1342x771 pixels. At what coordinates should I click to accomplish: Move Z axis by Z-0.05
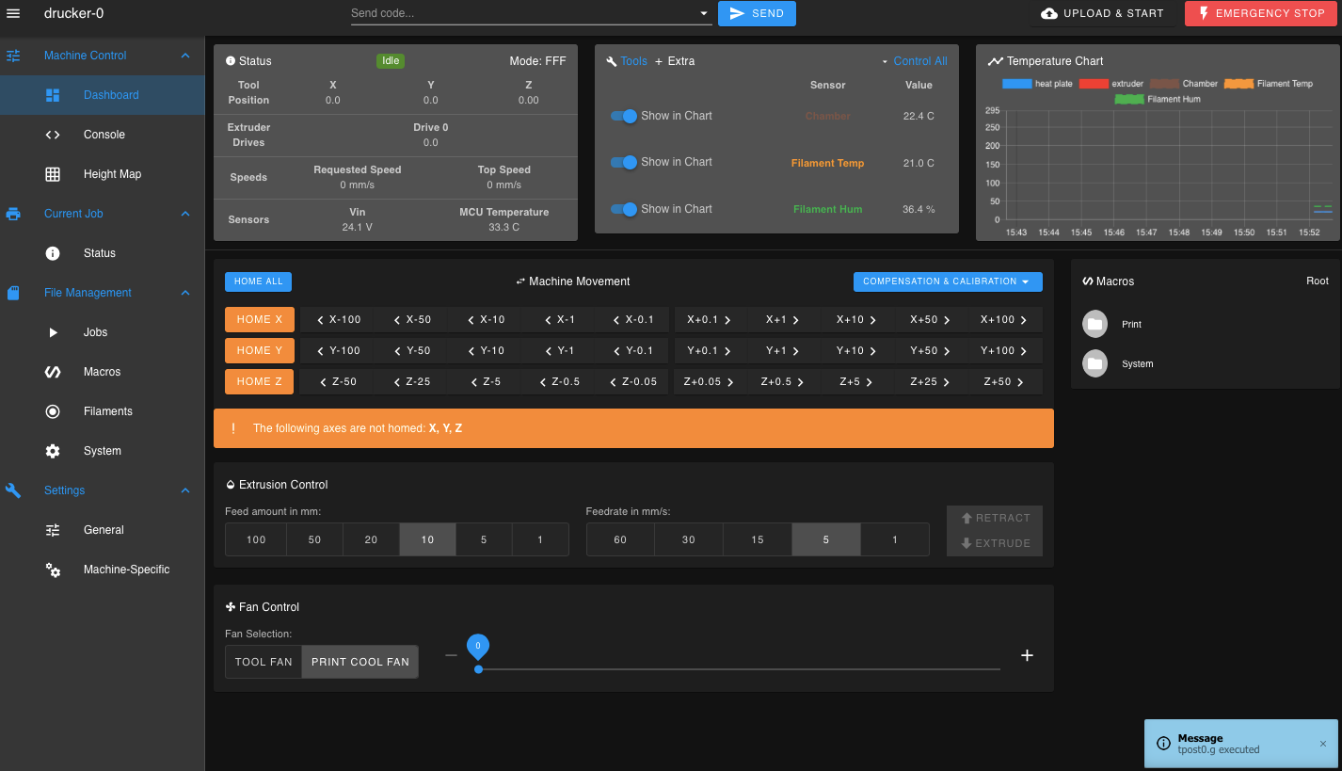pos(633,381)
